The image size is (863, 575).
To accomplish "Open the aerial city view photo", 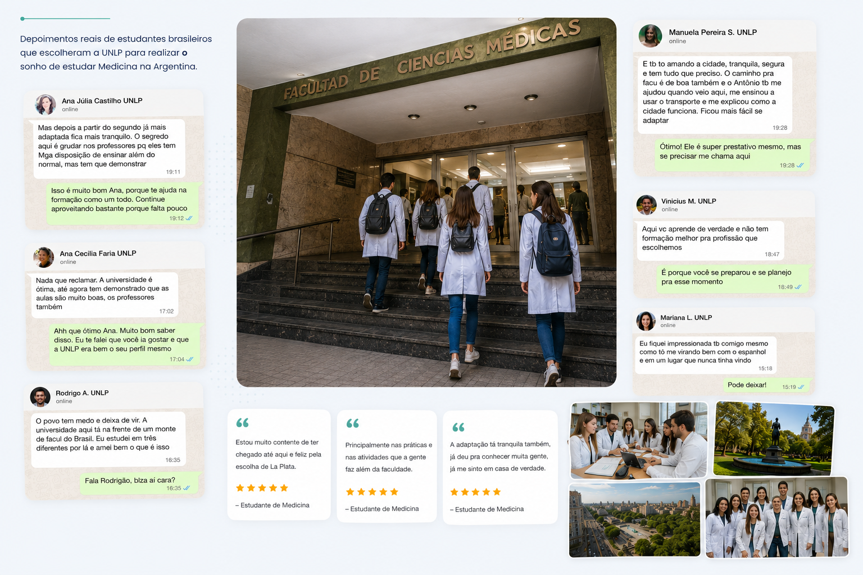I will click(x=635, y=520).
